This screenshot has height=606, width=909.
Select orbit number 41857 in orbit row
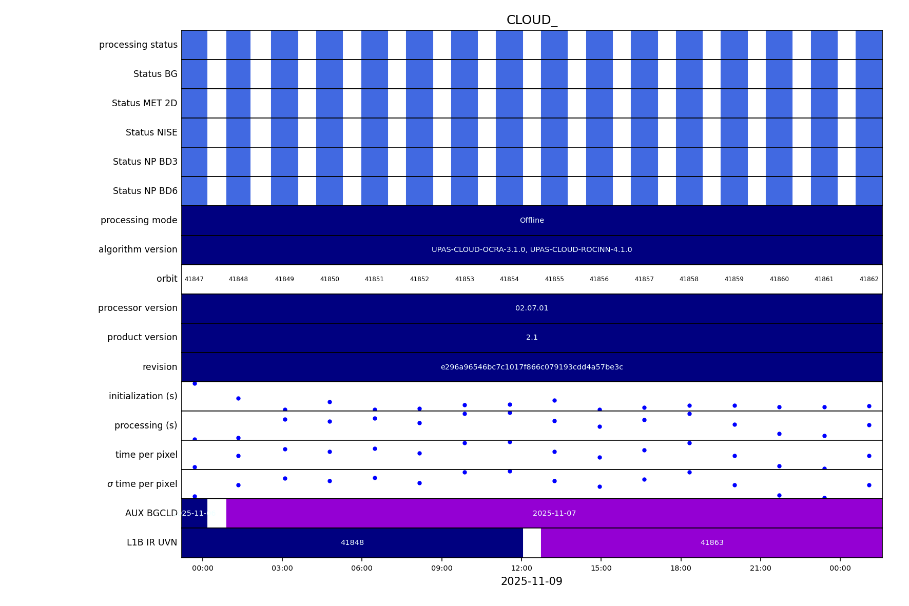pos(644,279)
